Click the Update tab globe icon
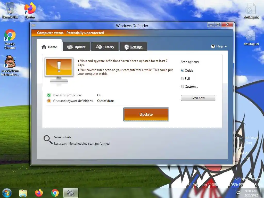The width and height of the screenshot is (264, 198). tap(70, 47)
